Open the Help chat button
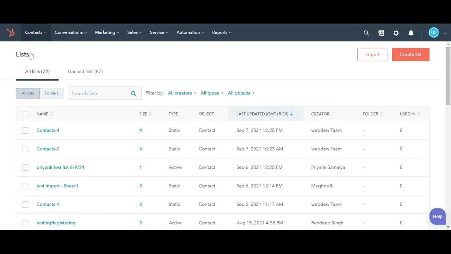 tap(438, 217)
